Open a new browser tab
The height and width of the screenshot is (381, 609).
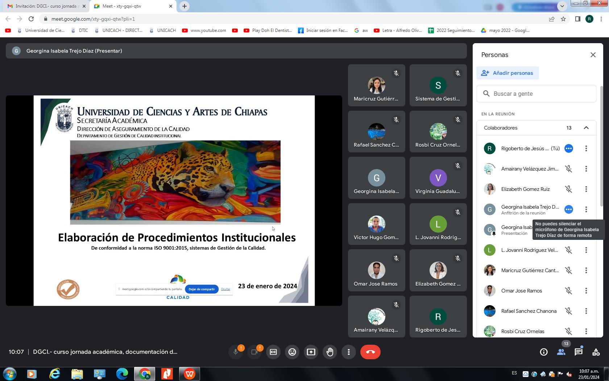click(185, 6)
